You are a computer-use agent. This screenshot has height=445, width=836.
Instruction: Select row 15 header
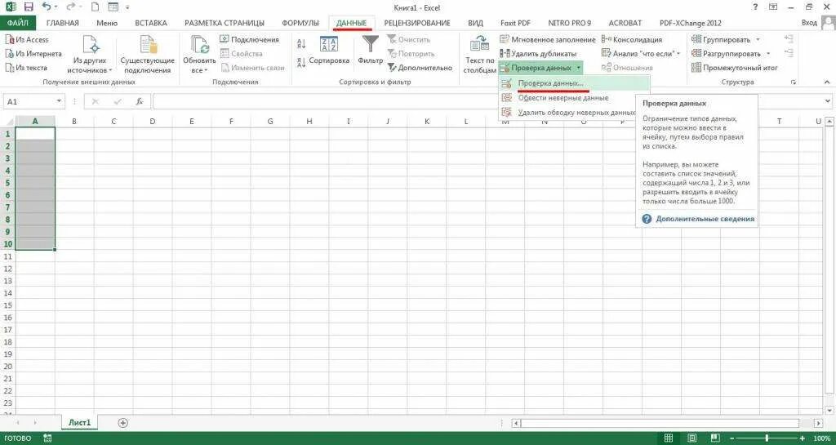(x=7, y=305)
